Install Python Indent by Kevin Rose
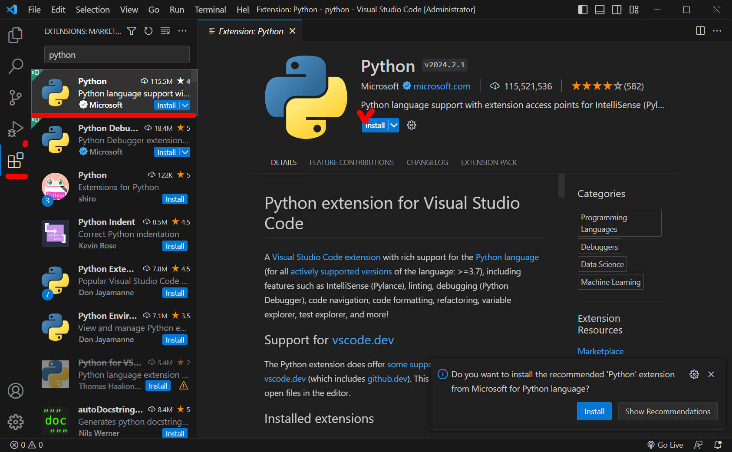This screenshot has height=452, width=732. [x=175, y=246]
